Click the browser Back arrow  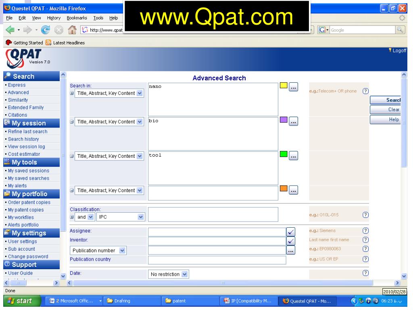click(10, 30)
